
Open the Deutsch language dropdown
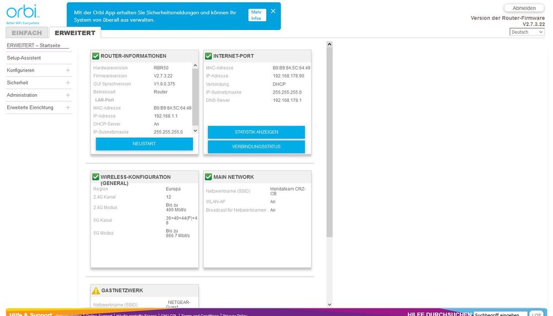coord(527,32)
